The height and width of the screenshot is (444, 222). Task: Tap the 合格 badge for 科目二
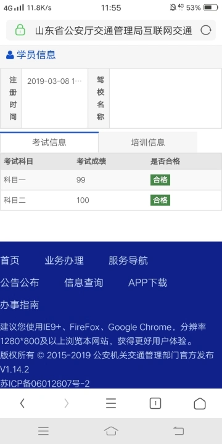160,200
